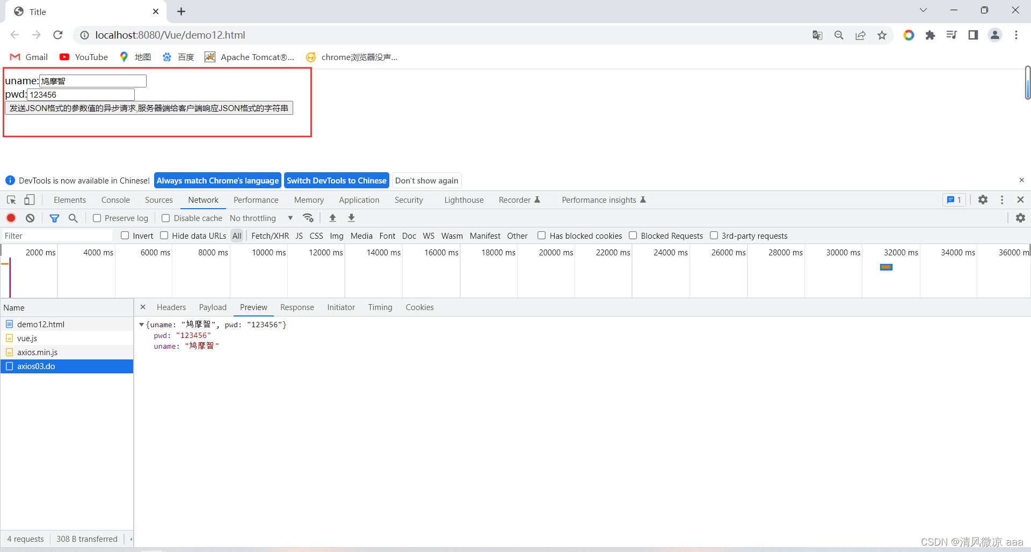Open the Gmail bookmark
Image resolution: width=1031 pixels, height=552 pixels.
30,57
